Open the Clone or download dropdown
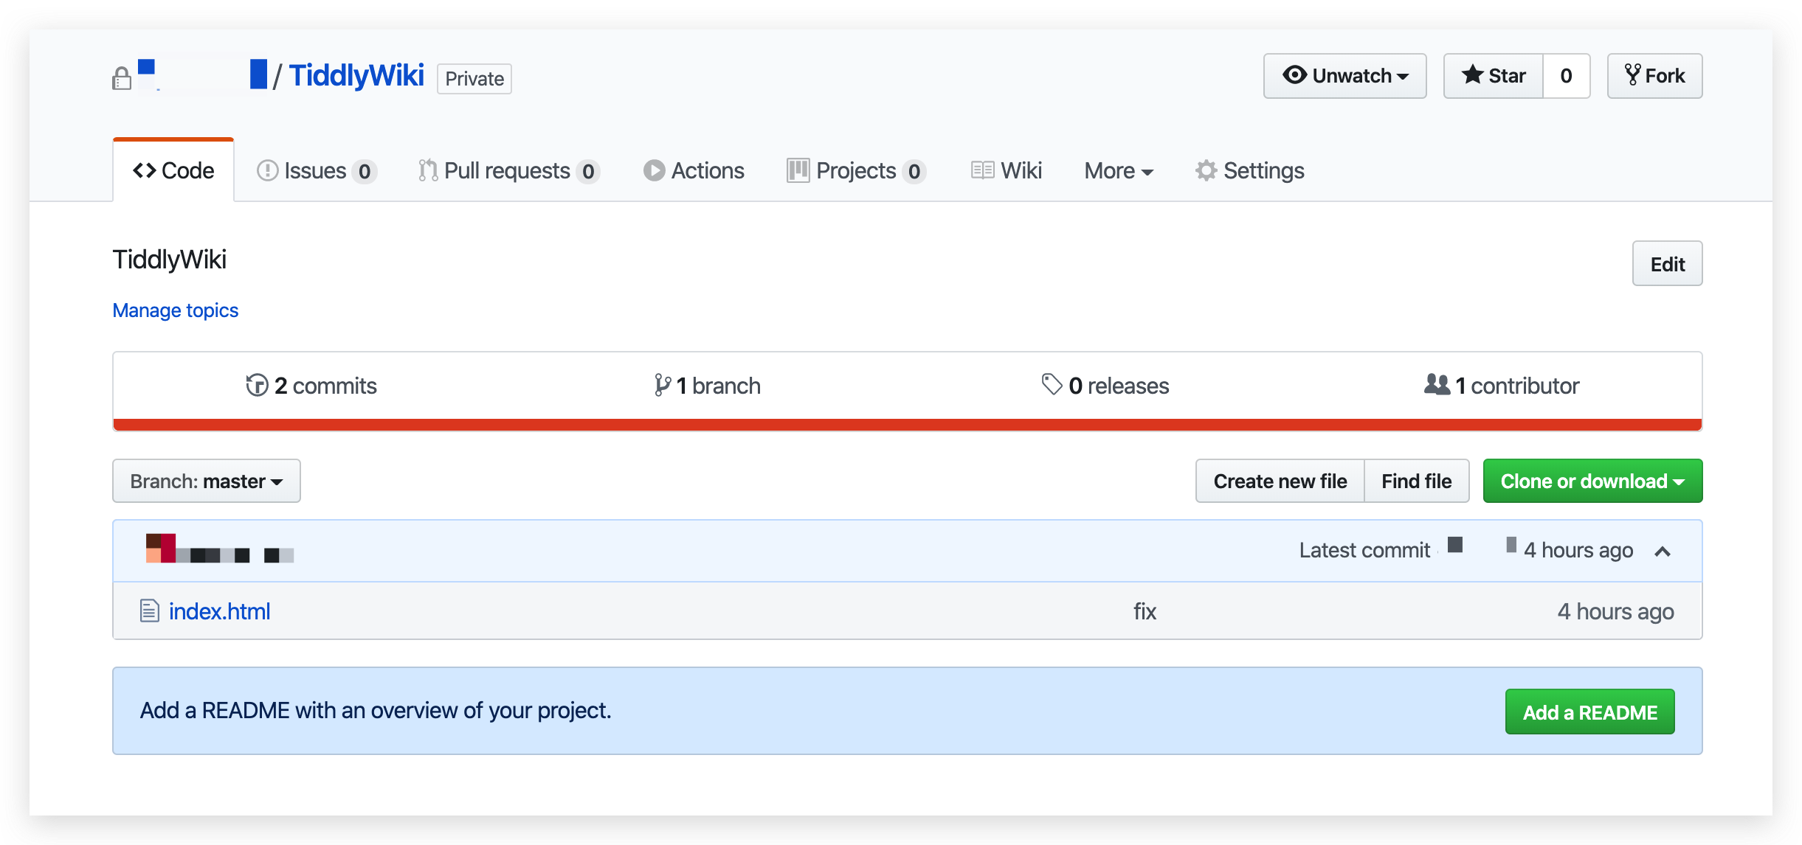This screenshot has width=1802, height=845. (1592, 481)
